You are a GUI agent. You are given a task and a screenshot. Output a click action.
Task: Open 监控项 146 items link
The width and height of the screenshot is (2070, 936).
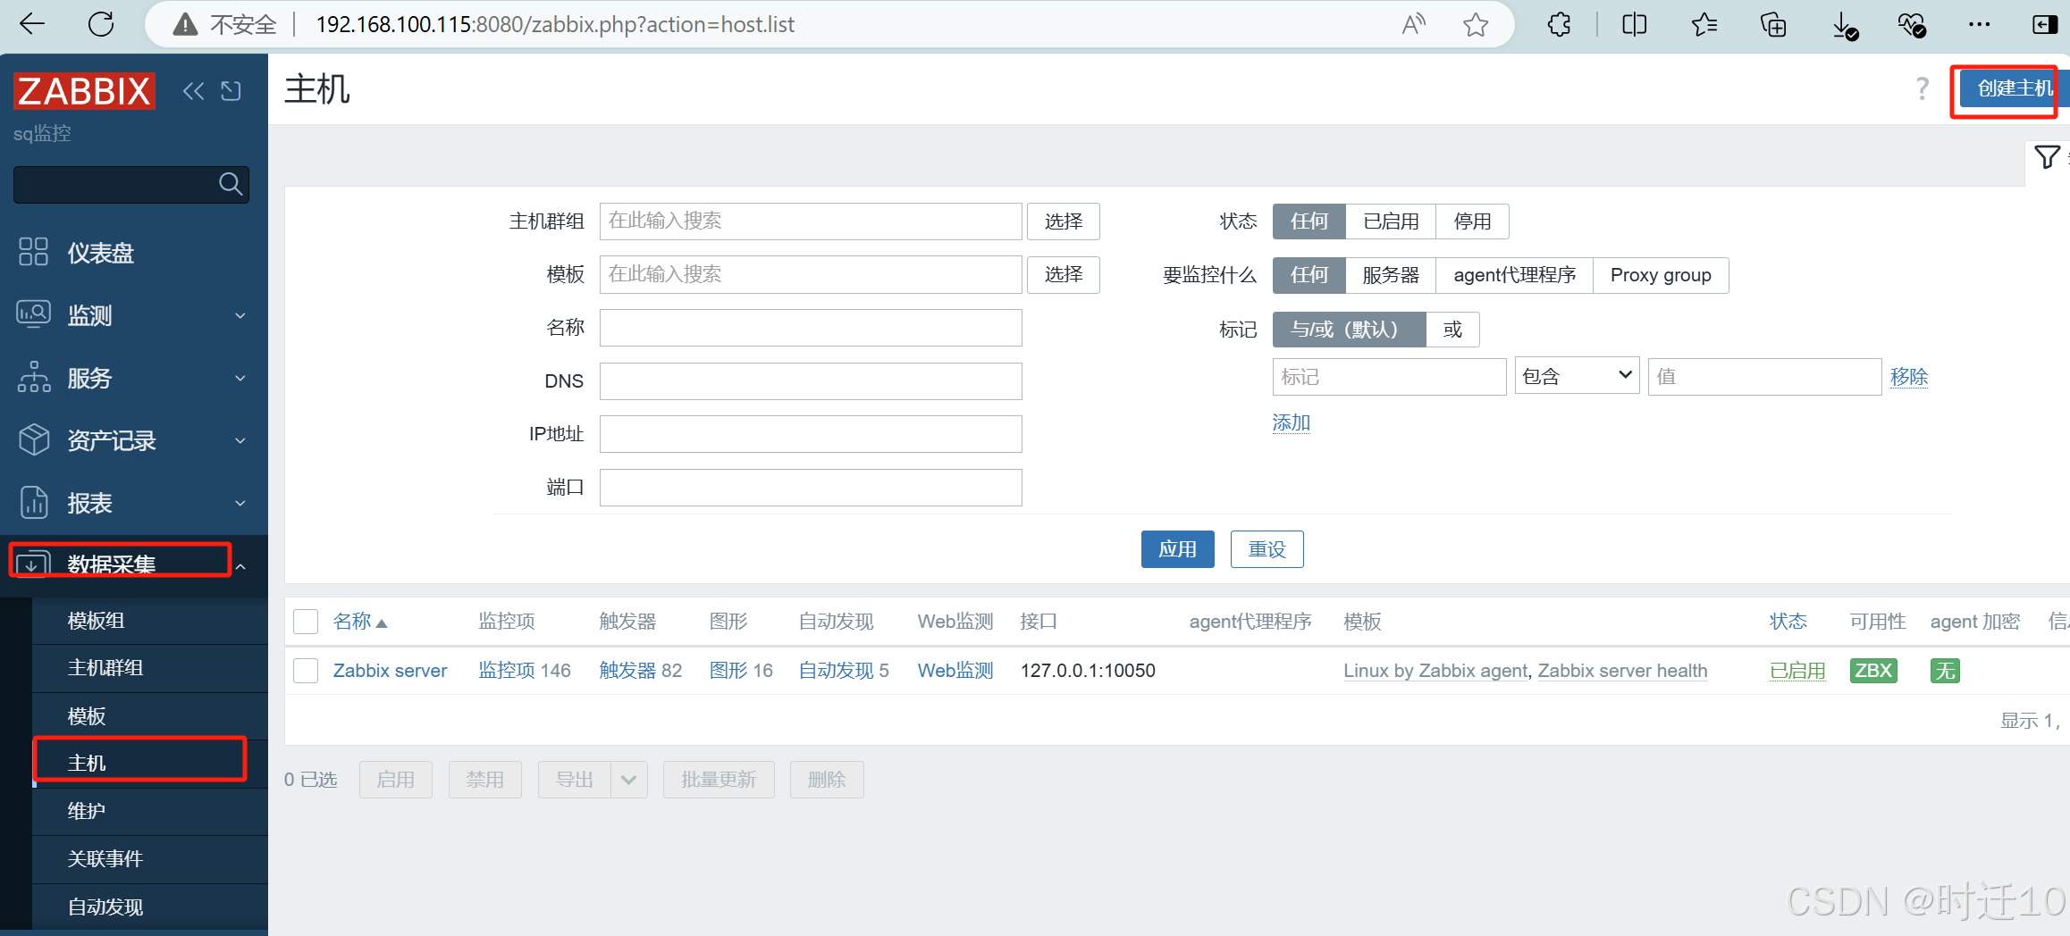(506, 671)
